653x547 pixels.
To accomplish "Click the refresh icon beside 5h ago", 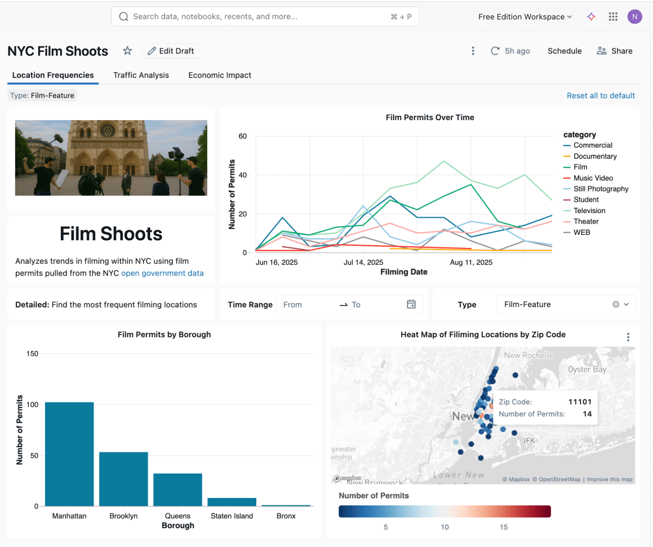I will [x=495, y=51].
